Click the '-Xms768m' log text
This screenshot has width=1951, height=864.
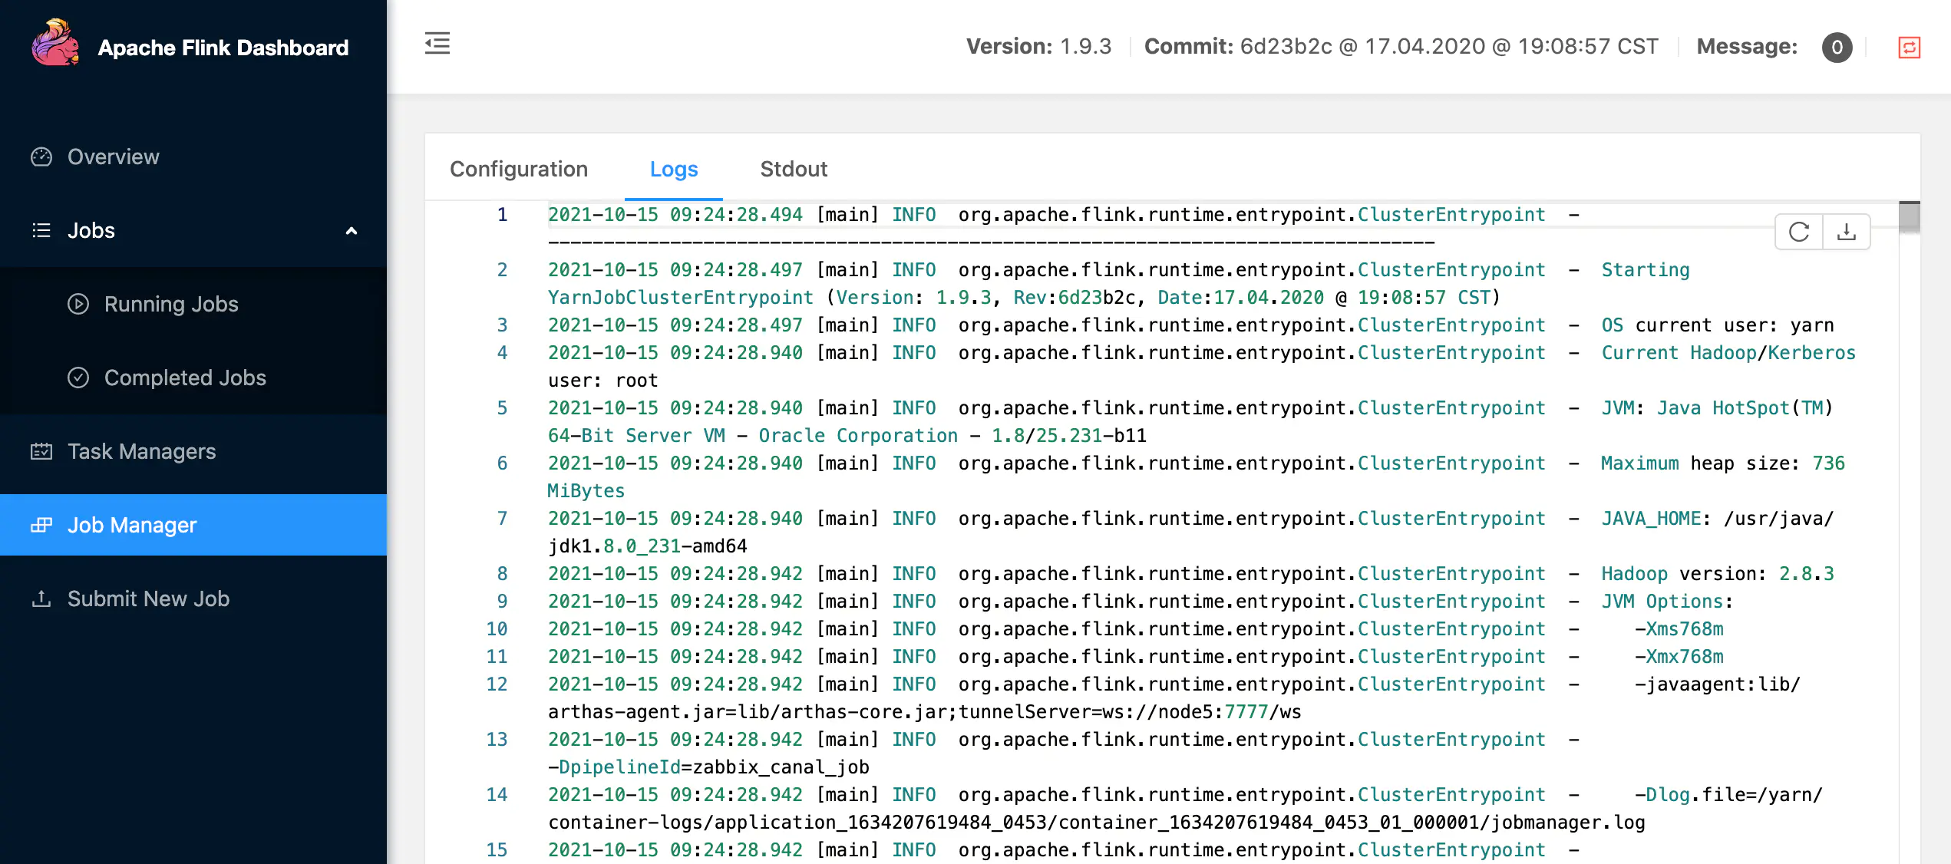pyautogui.click(x=1679, y=629)
